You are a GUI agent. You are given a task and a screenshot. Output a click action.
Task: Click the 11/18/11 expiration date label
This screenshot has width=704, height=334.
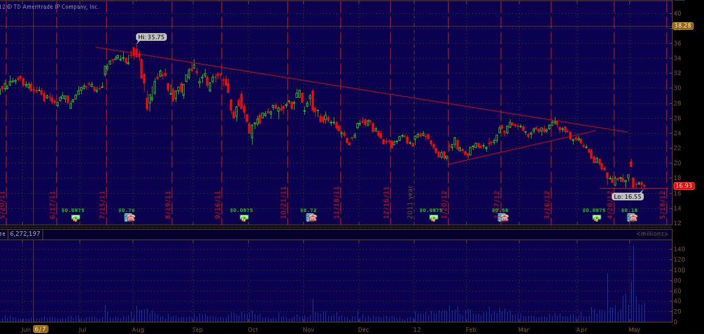point(336,203)
